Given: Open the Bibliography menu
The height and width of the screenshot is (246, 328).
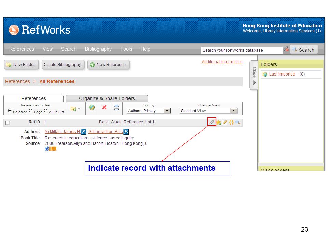Looking at the screenshot, I should point(98,49).
